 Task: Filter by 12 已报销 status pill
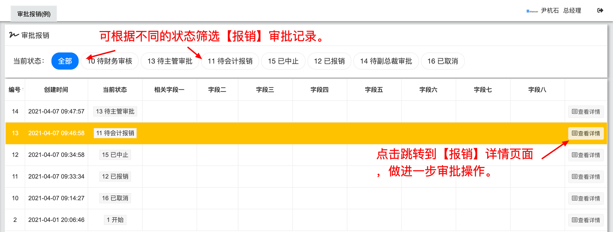click(x=329, y=61)
